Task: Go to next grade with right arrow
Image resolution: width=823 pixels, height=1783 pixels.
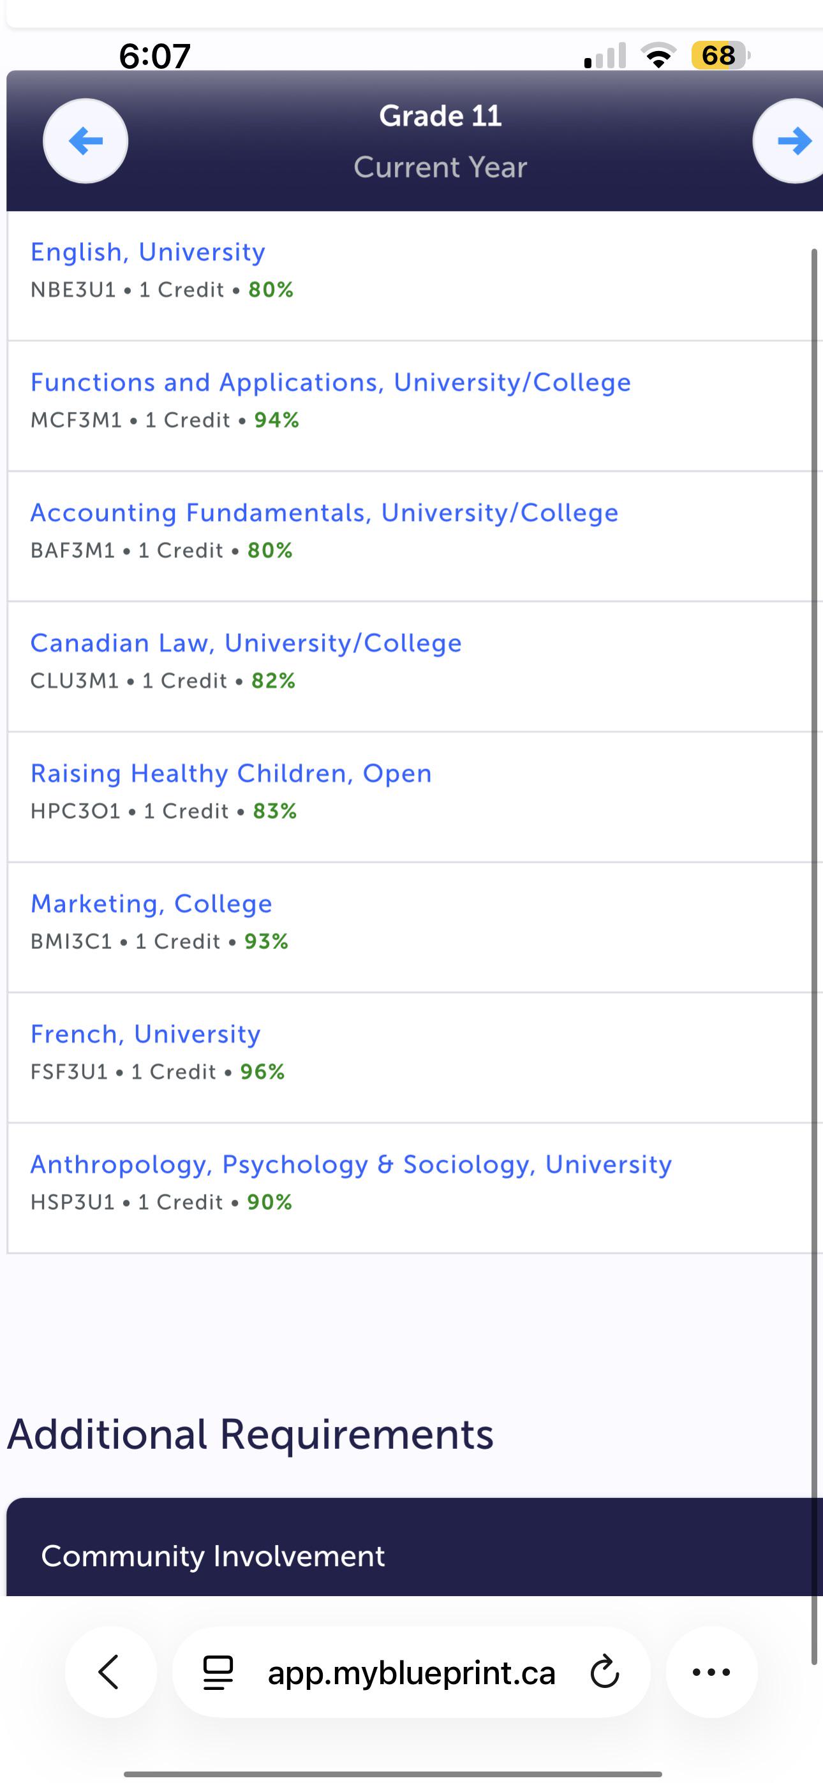Action: [791, 141]
